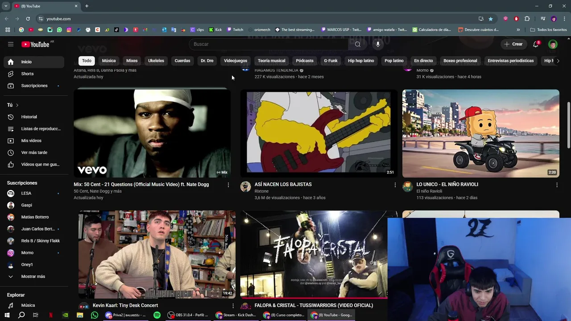
Task: Open the TikTok bookmark icon
Action: pyautogui.click(x=116, y=30)
